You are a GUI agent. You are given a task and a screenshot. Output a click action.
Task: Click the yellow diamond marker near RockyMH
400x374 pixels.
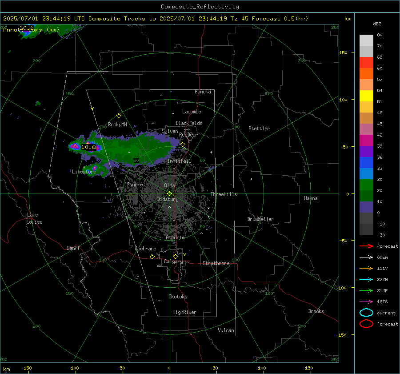pyautogui.click(x=119, y=116)
